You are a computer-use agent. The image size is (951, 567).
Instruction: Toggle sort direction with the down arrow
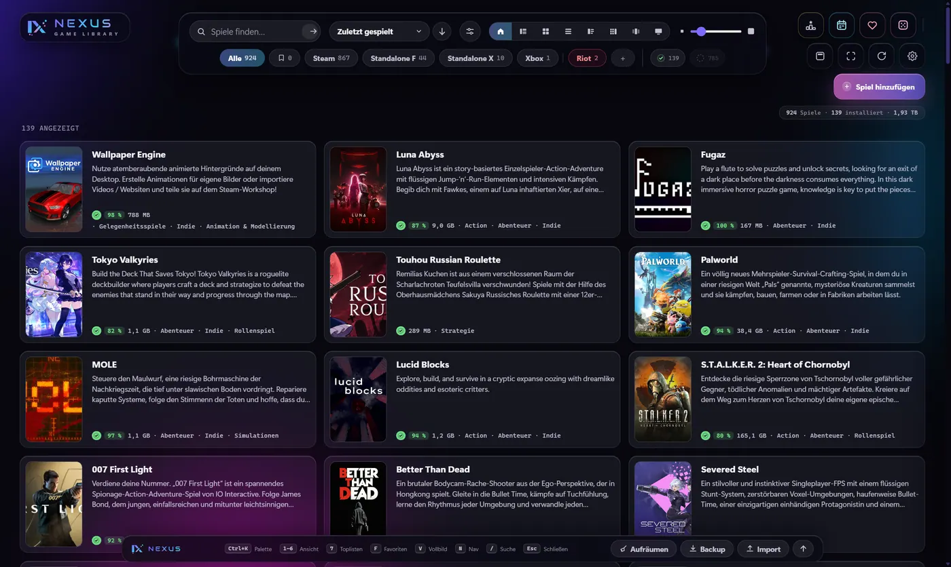click(442, 31)
